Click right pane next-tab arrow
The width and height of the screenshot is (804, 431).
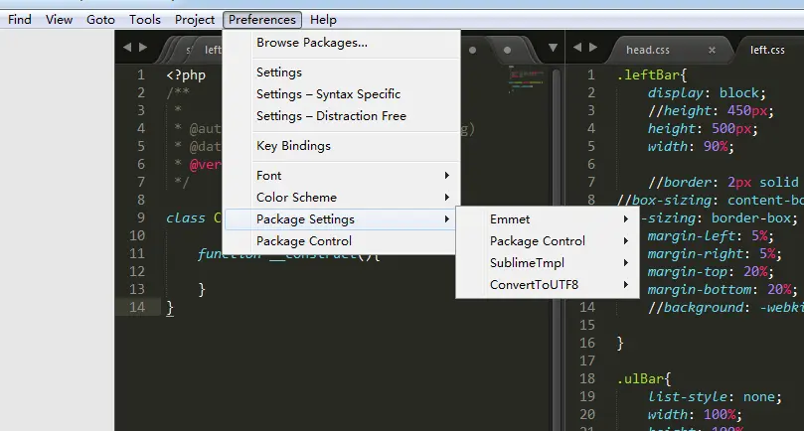(x=593, y=48)
